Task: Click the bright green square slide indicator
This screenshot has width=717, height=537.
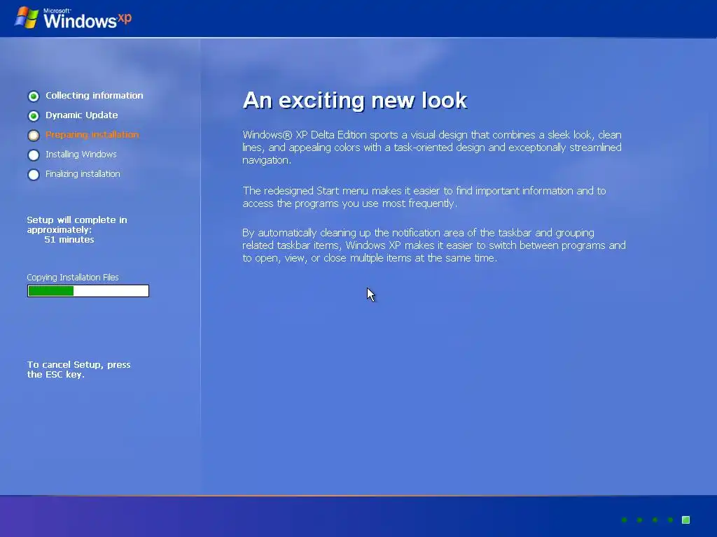Action: point(685,520)
